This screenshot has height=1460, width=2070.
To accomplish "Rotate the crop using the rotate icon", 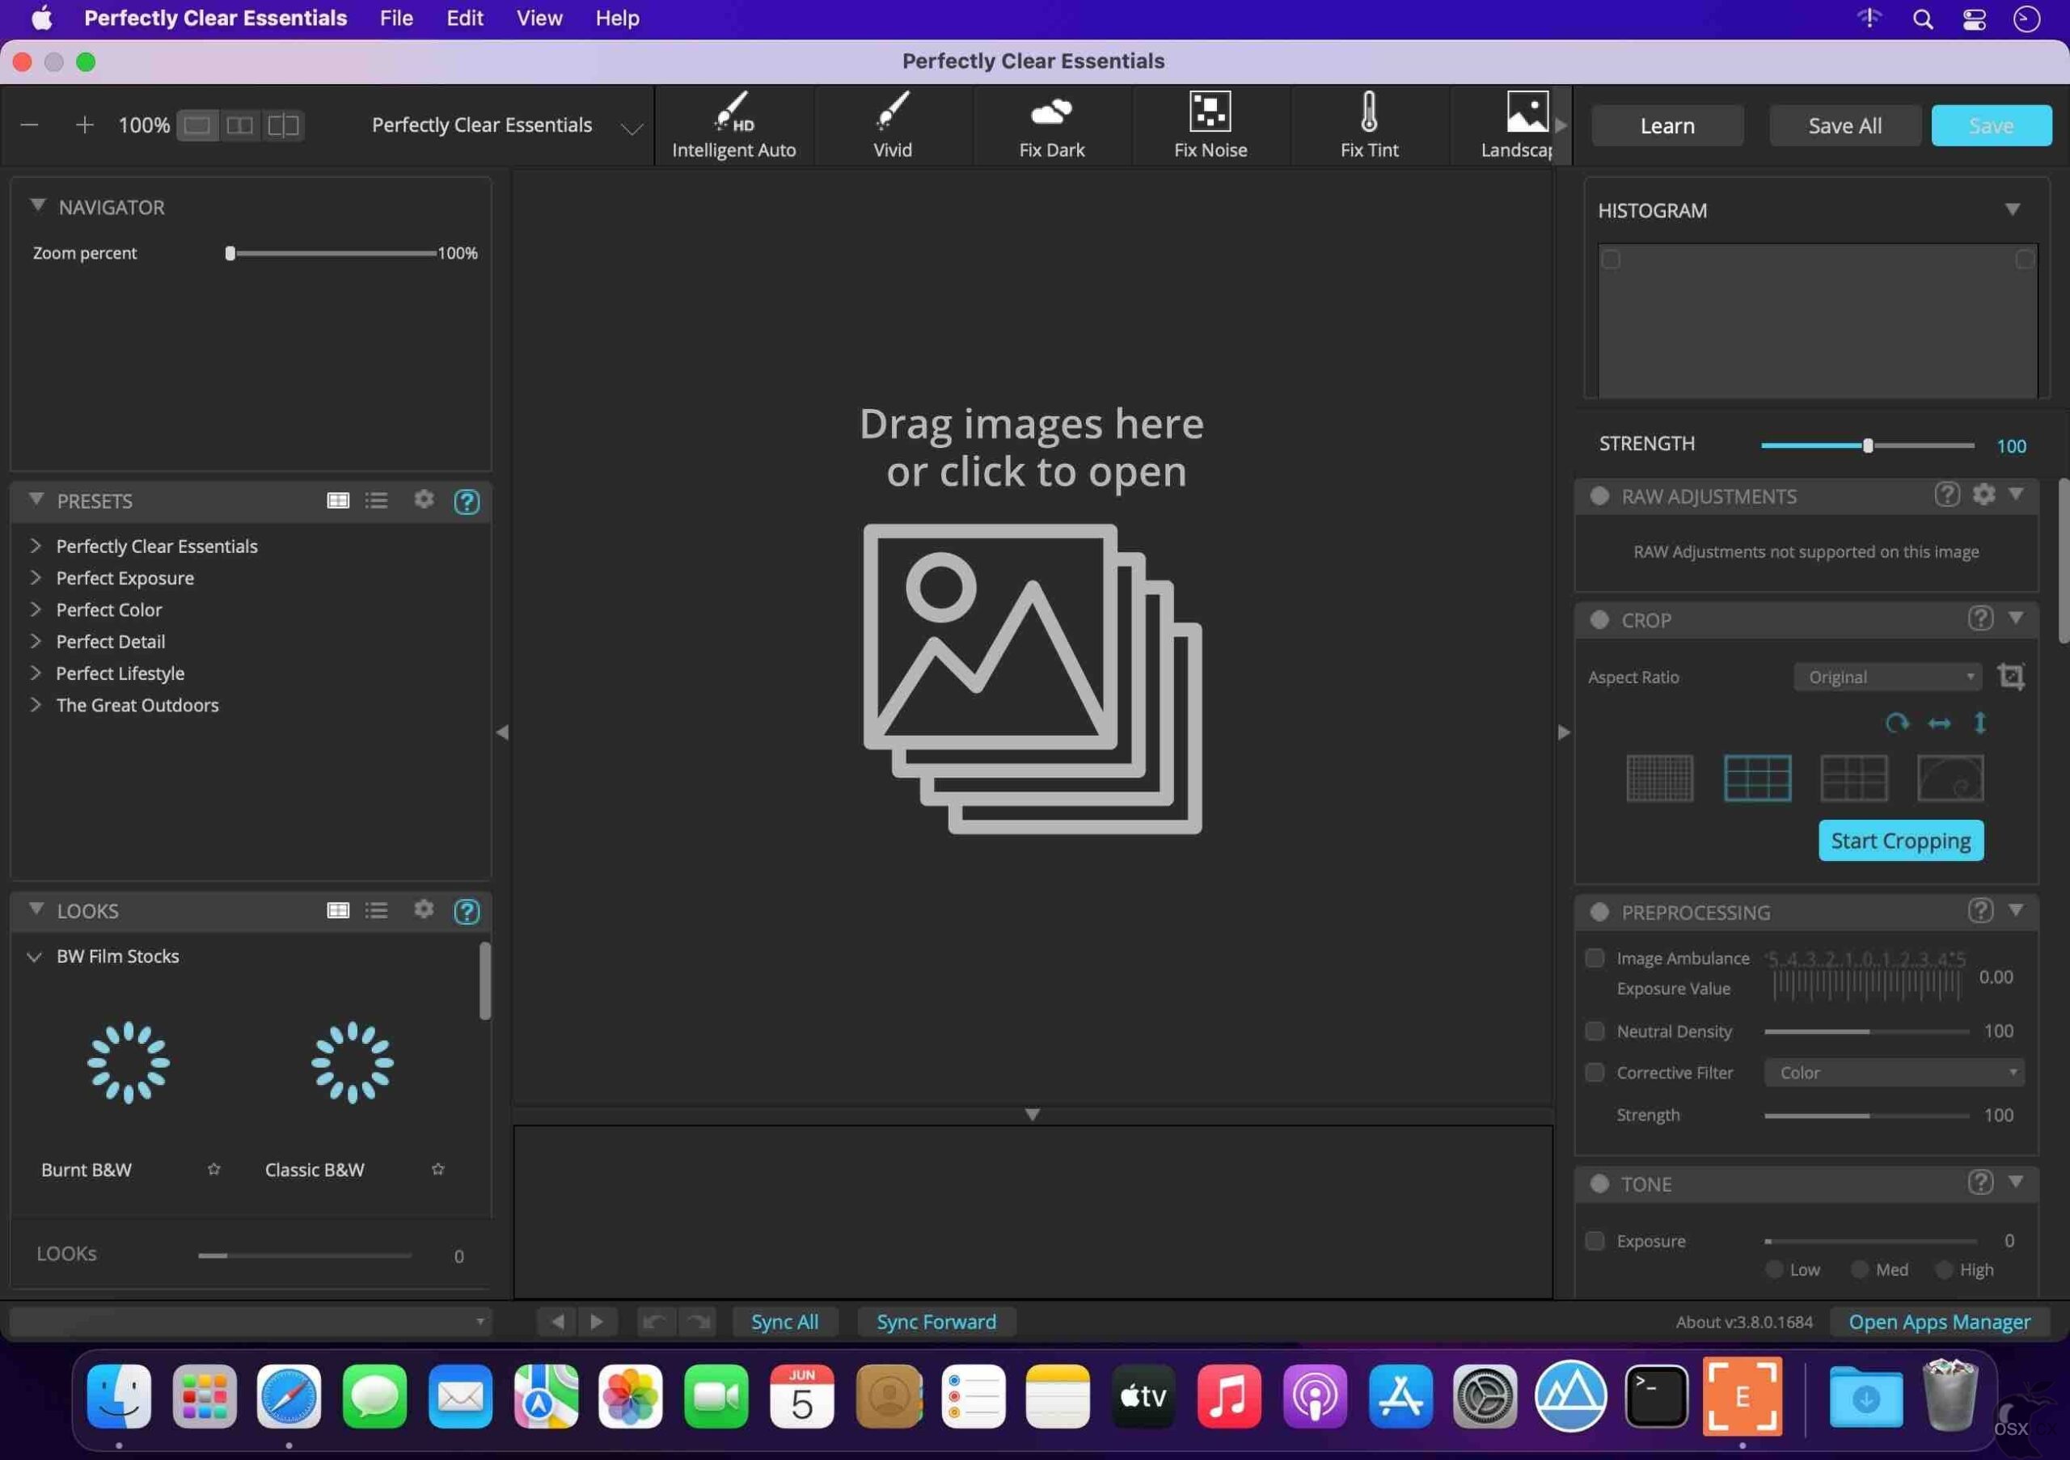I will pos(1897,723).
